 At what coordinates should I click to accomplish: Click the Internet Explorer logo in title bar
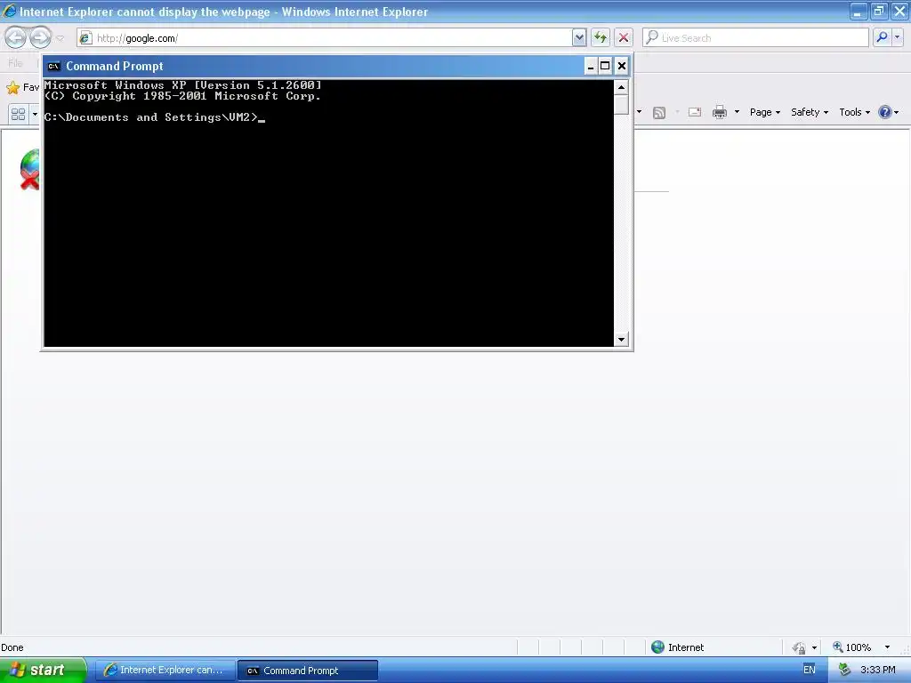click(9, 11)
